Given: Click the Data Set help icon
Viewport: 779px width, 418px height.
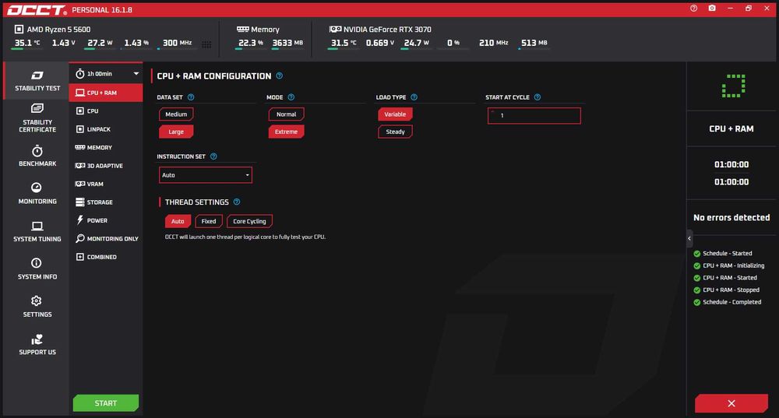Looking at the screenshot, I should (x=191, y=97).
